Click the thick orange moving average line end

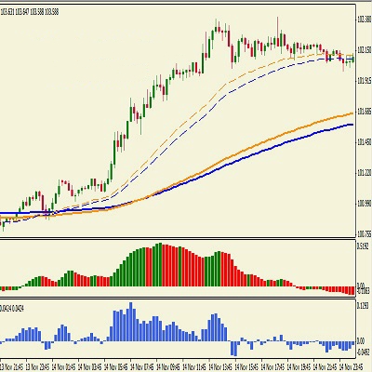click(352, 113)
